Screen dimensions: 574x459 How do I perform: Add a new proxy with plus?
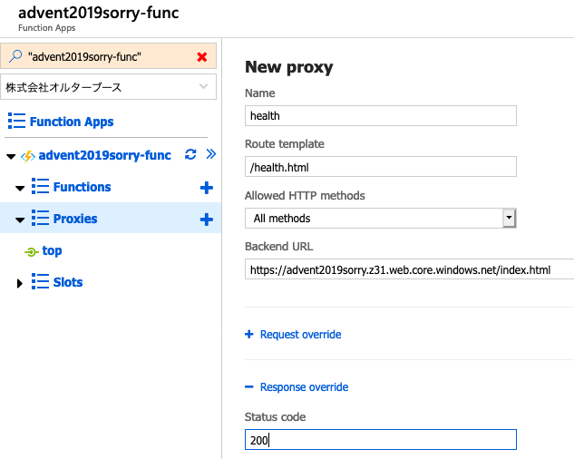pyautogui.click(x=207, y=220)
